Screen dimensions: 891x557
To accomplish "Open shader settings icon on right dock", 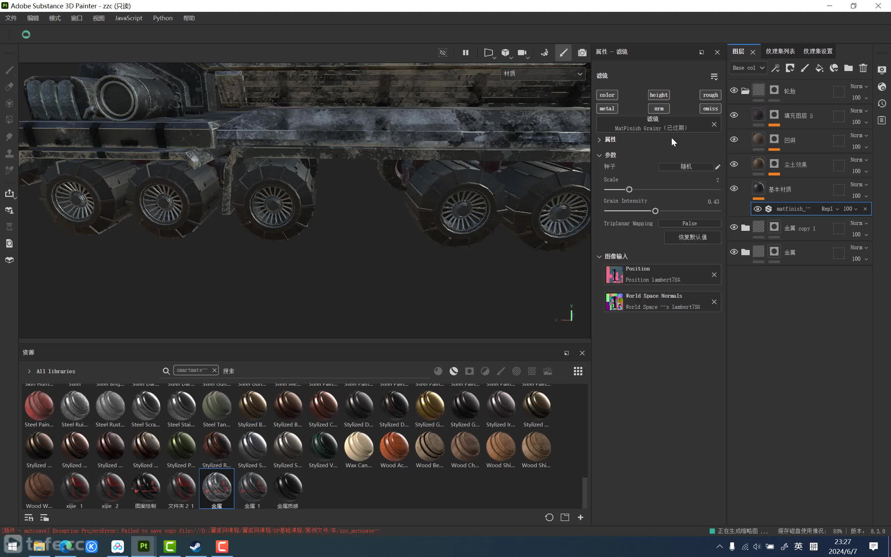I will click(x=882, y=87).
